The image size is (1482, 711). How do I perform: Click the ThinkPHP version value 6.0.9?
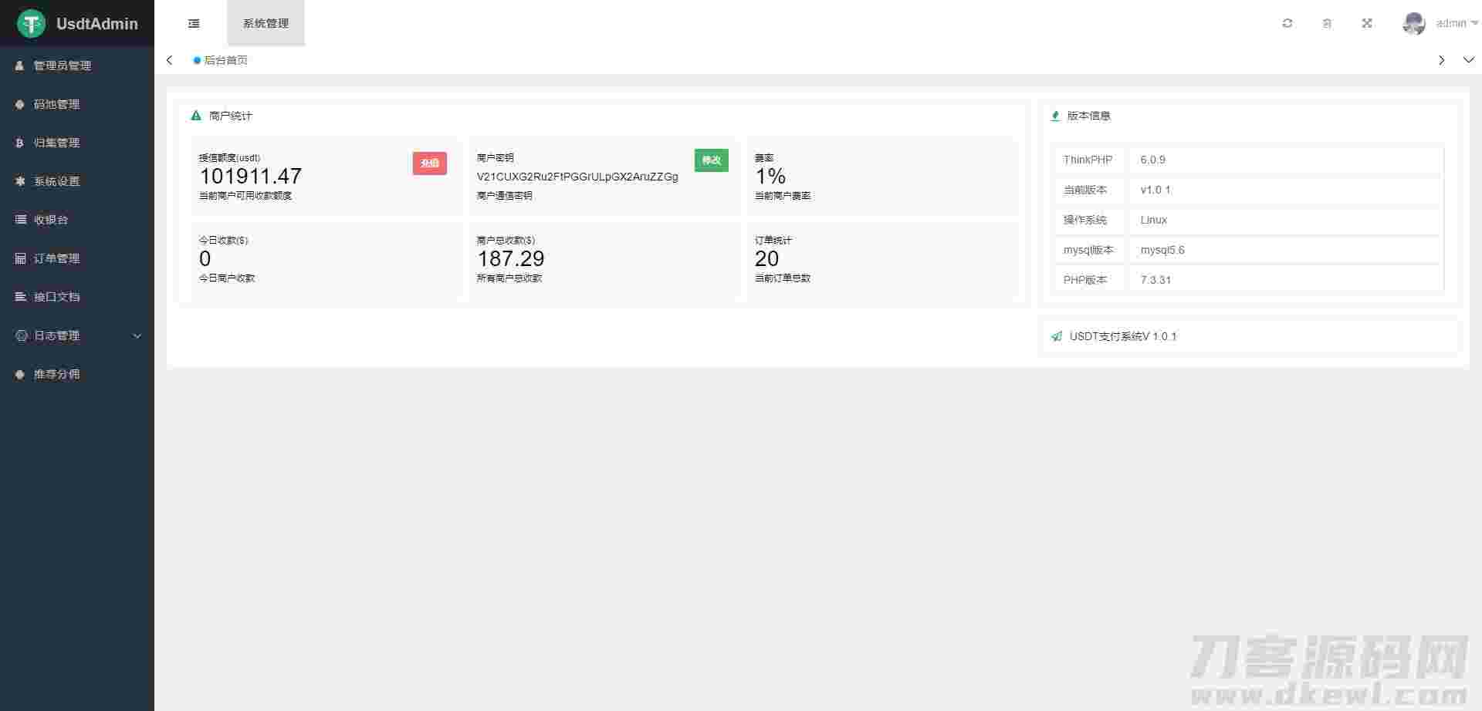click(x=1153, y=160)
